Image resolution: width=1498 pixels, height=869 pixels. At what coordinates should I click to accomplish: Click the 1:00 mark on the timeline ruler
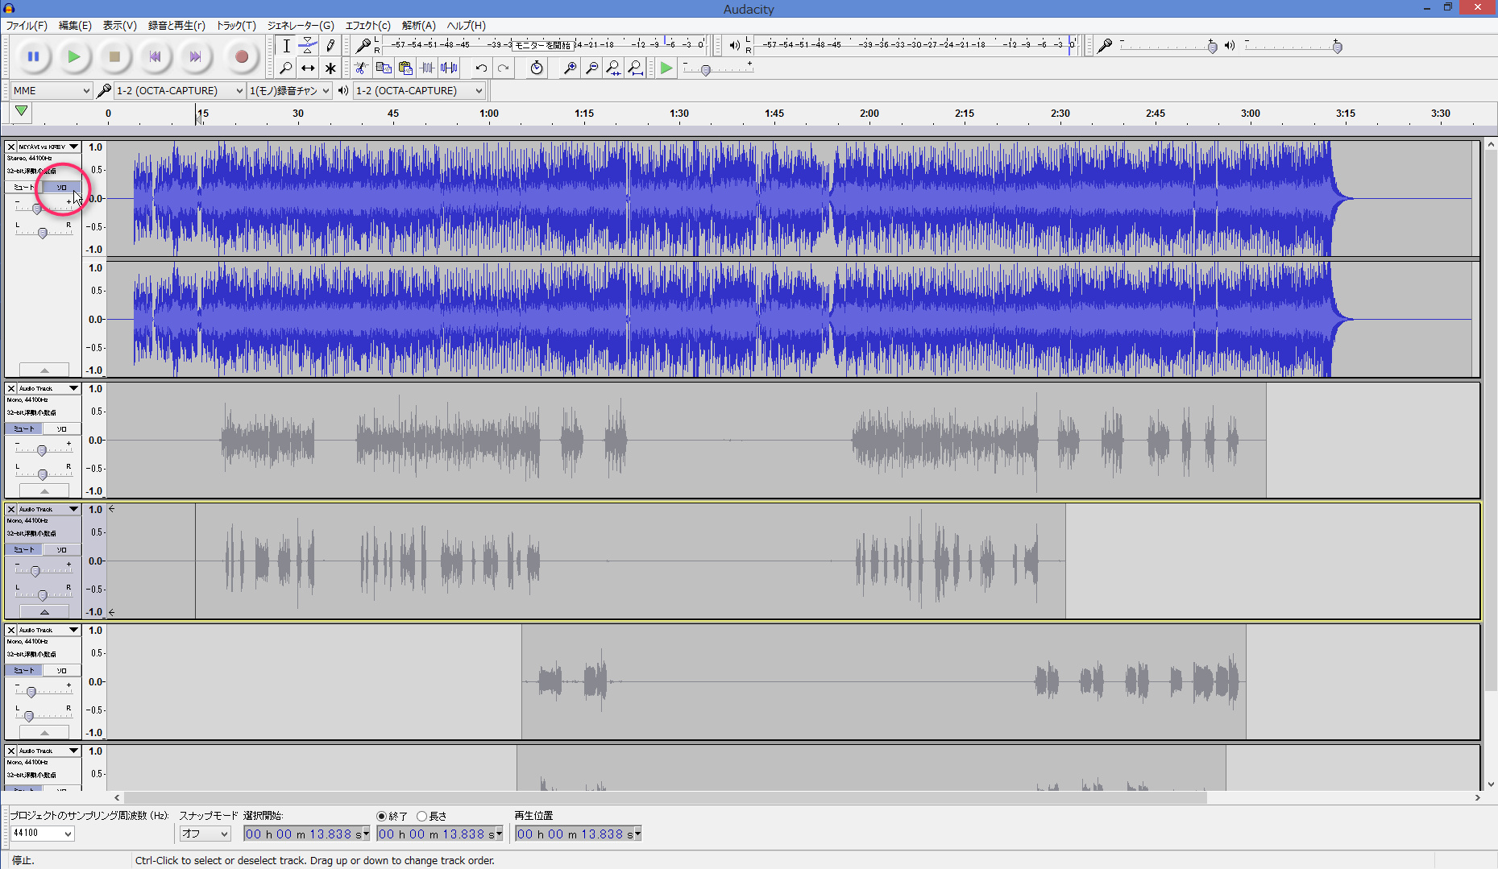(489, 114)
